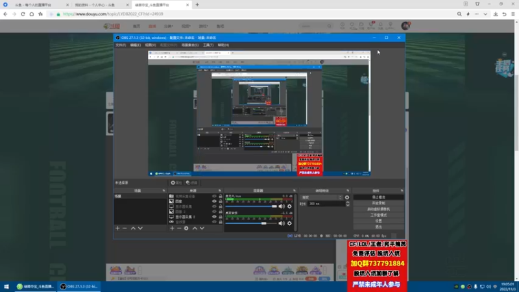This screenshot has width=519, height=292.
Task: Open OBS 编辑(E) menu
Action: (x=136, y=45)
